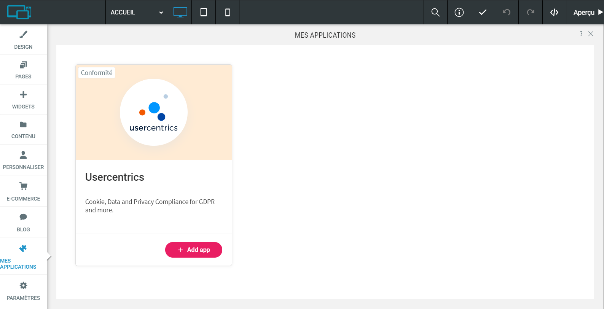Switch to desktop view
The height and width of the screenshot is (309, 604).
point(180,12)
